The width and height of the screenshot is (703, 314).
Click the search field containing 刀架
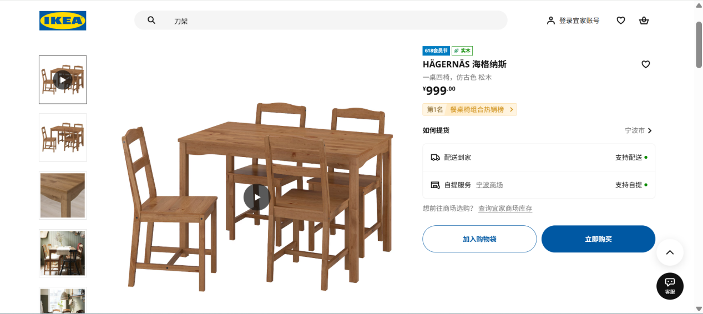[x=321, y=21]
